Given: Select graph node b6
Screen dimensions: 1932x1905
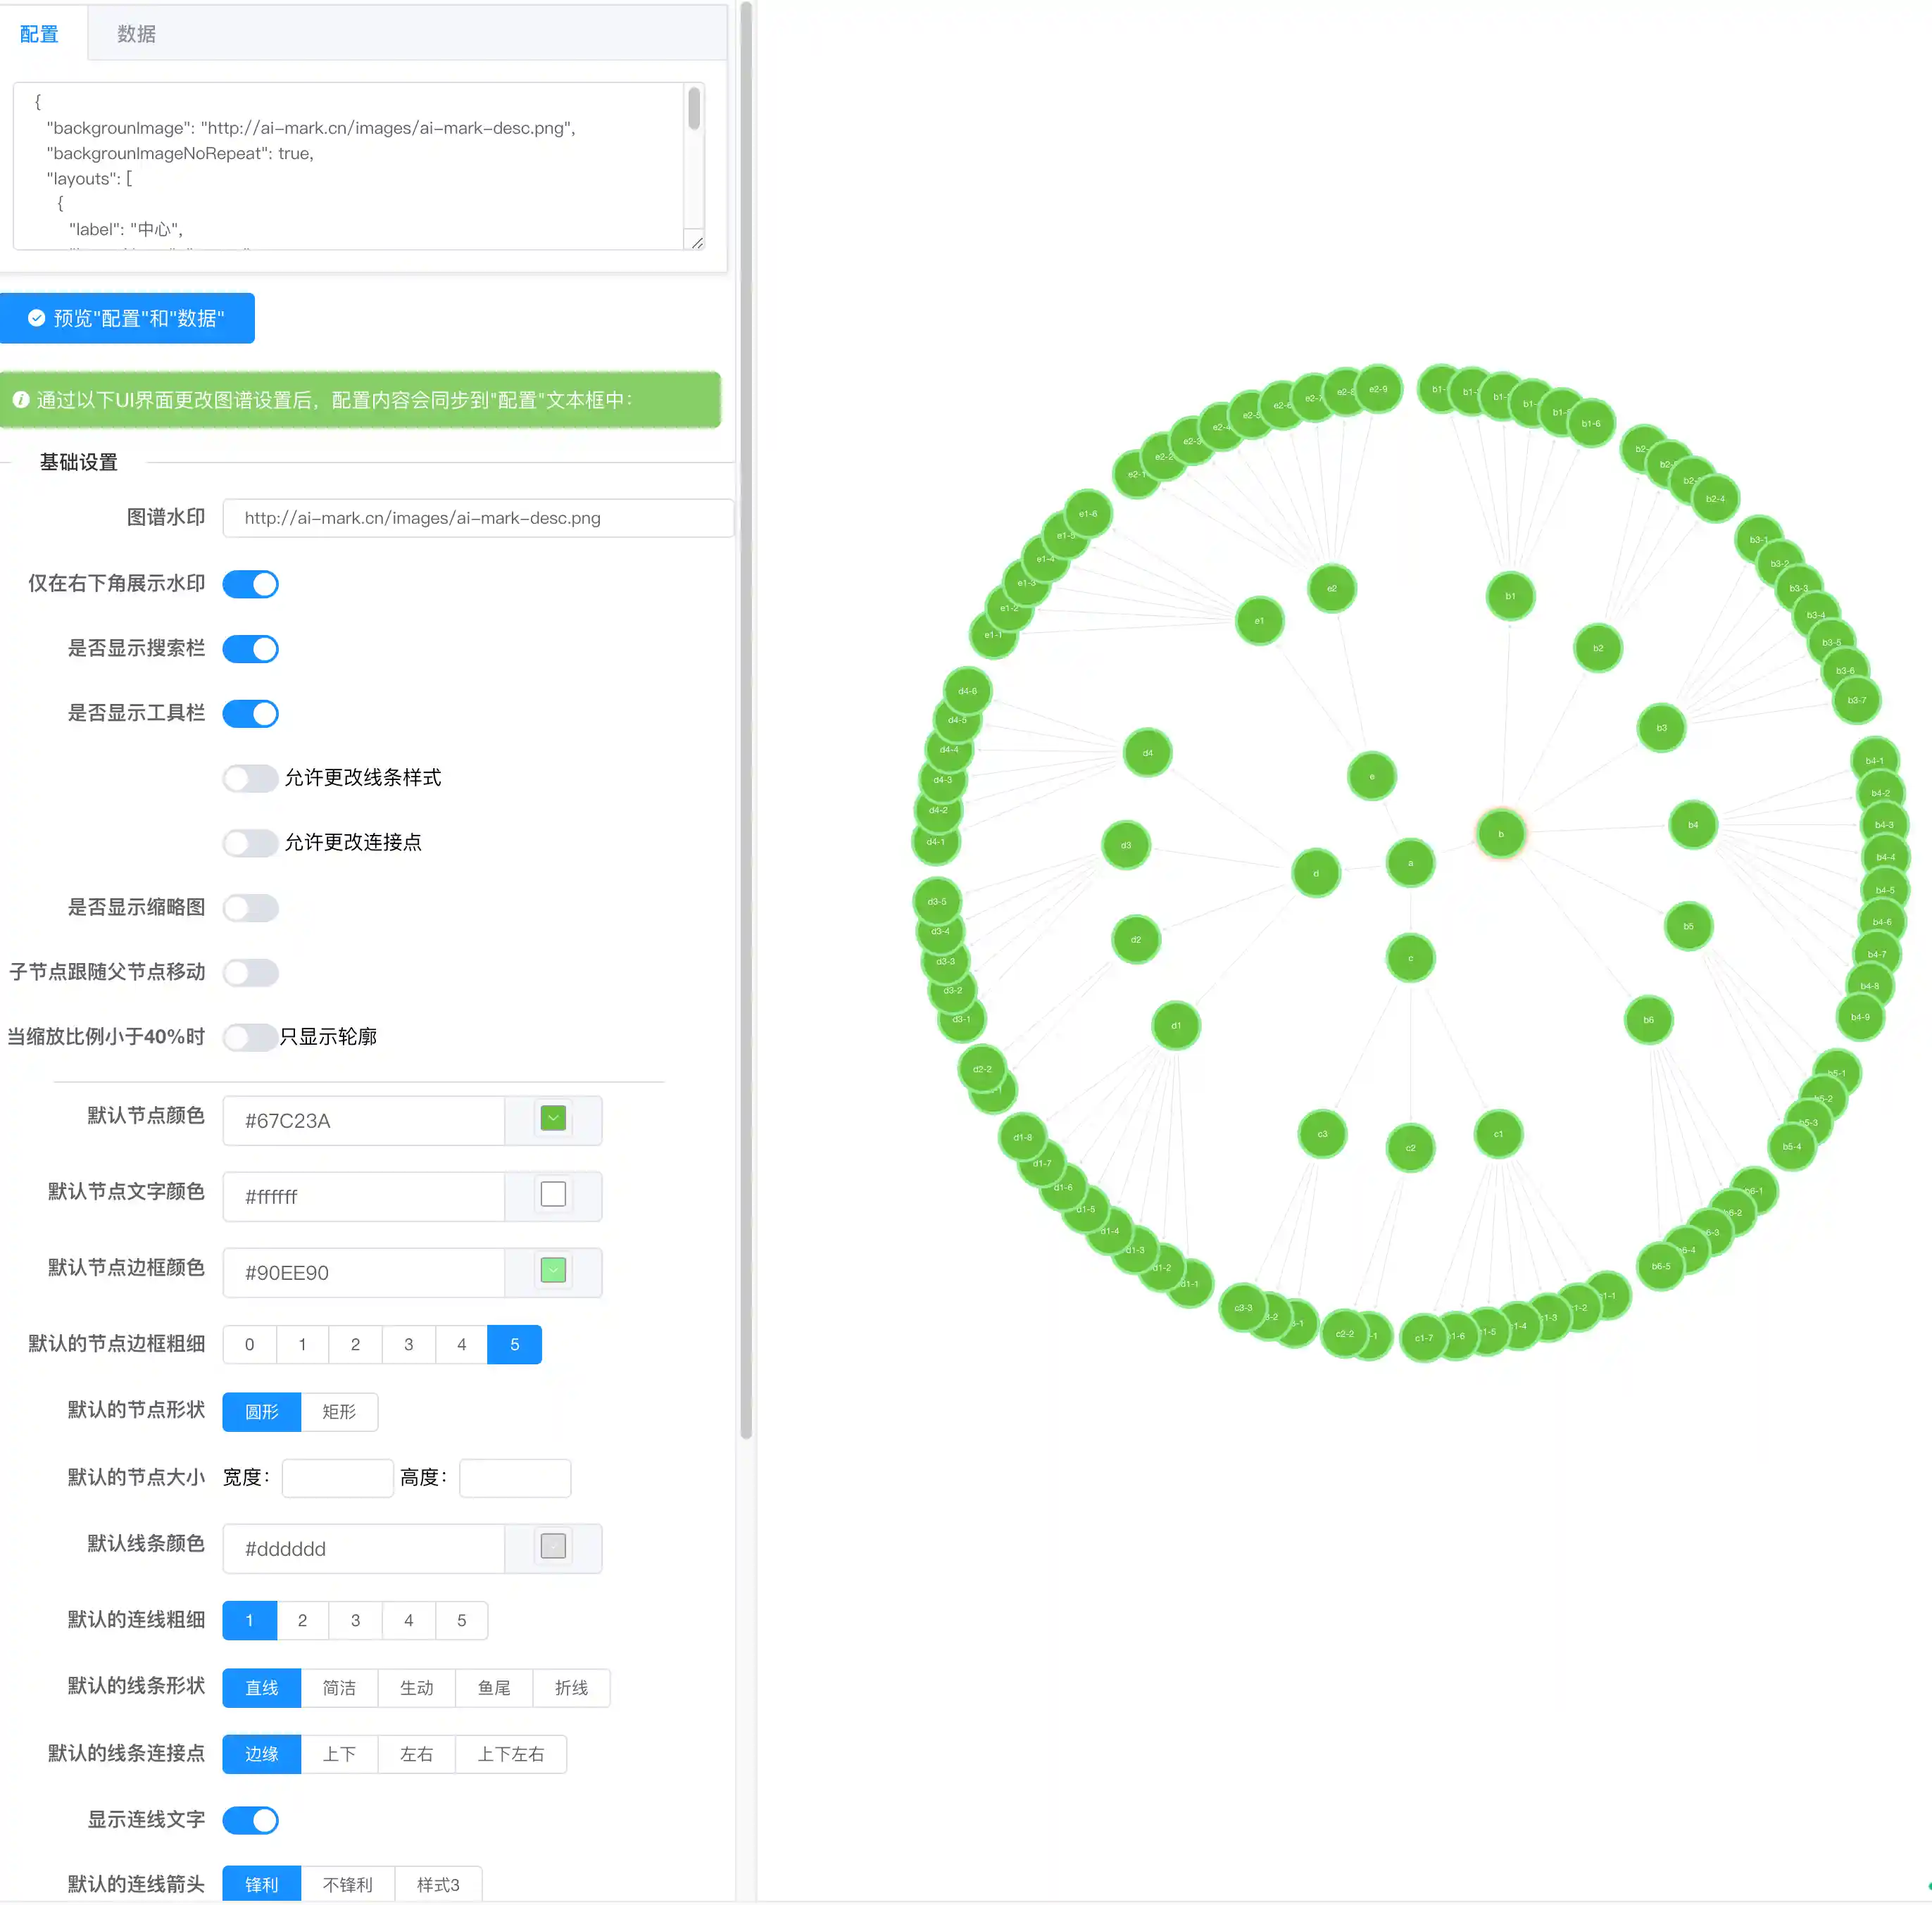Looking at the screenshot, I should (1648, 1020).
